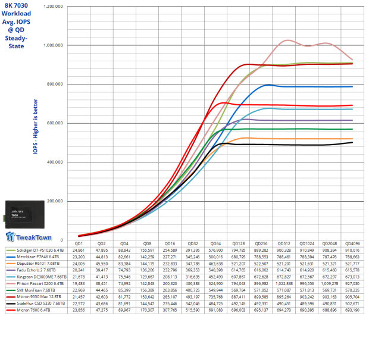Click the QD8 column header
This screenshot has height=338, width=369.
(x=147, y=243)
